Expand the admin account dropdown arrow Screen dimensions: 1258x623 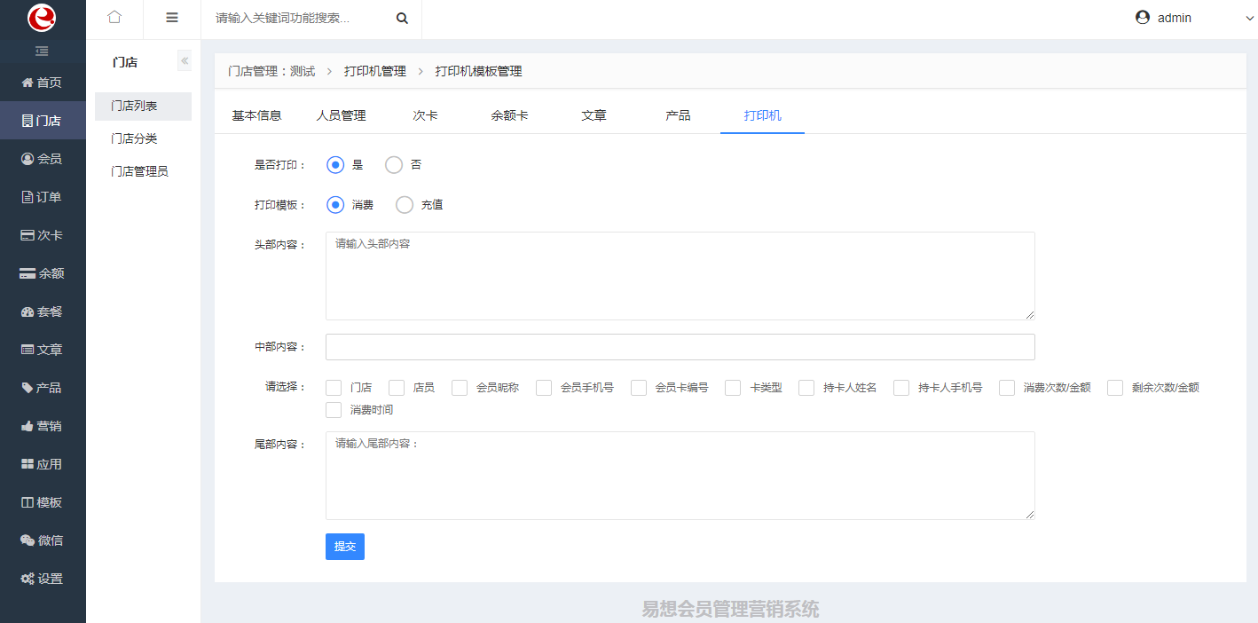coord(1250,18)
